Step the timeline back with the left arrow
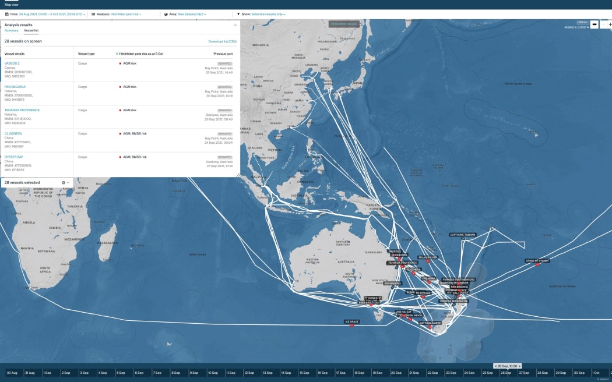Image resolution: width=612 pixels, height=382 pixels. [x=495, y=366]
